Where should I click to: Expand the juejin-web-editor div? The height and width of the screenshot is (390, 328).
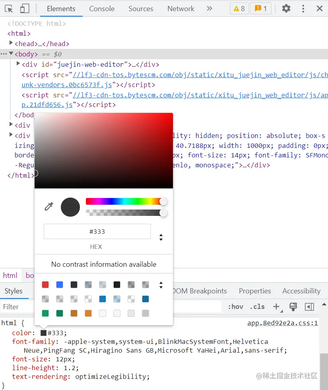click(18, 64)
